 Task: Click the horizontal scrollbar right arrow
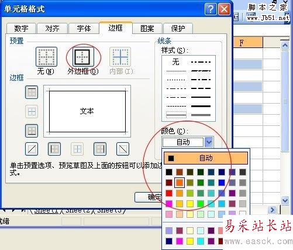tap(272, 210)
